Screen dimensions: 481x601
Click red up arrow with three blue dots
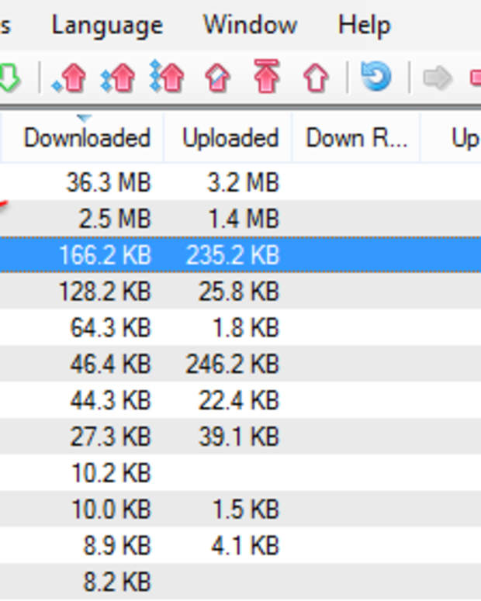(168, 78)
